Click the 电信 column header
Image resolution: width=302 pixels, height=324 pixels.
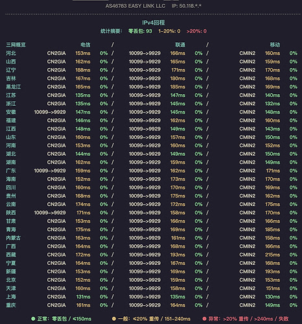tap(86, 45)
